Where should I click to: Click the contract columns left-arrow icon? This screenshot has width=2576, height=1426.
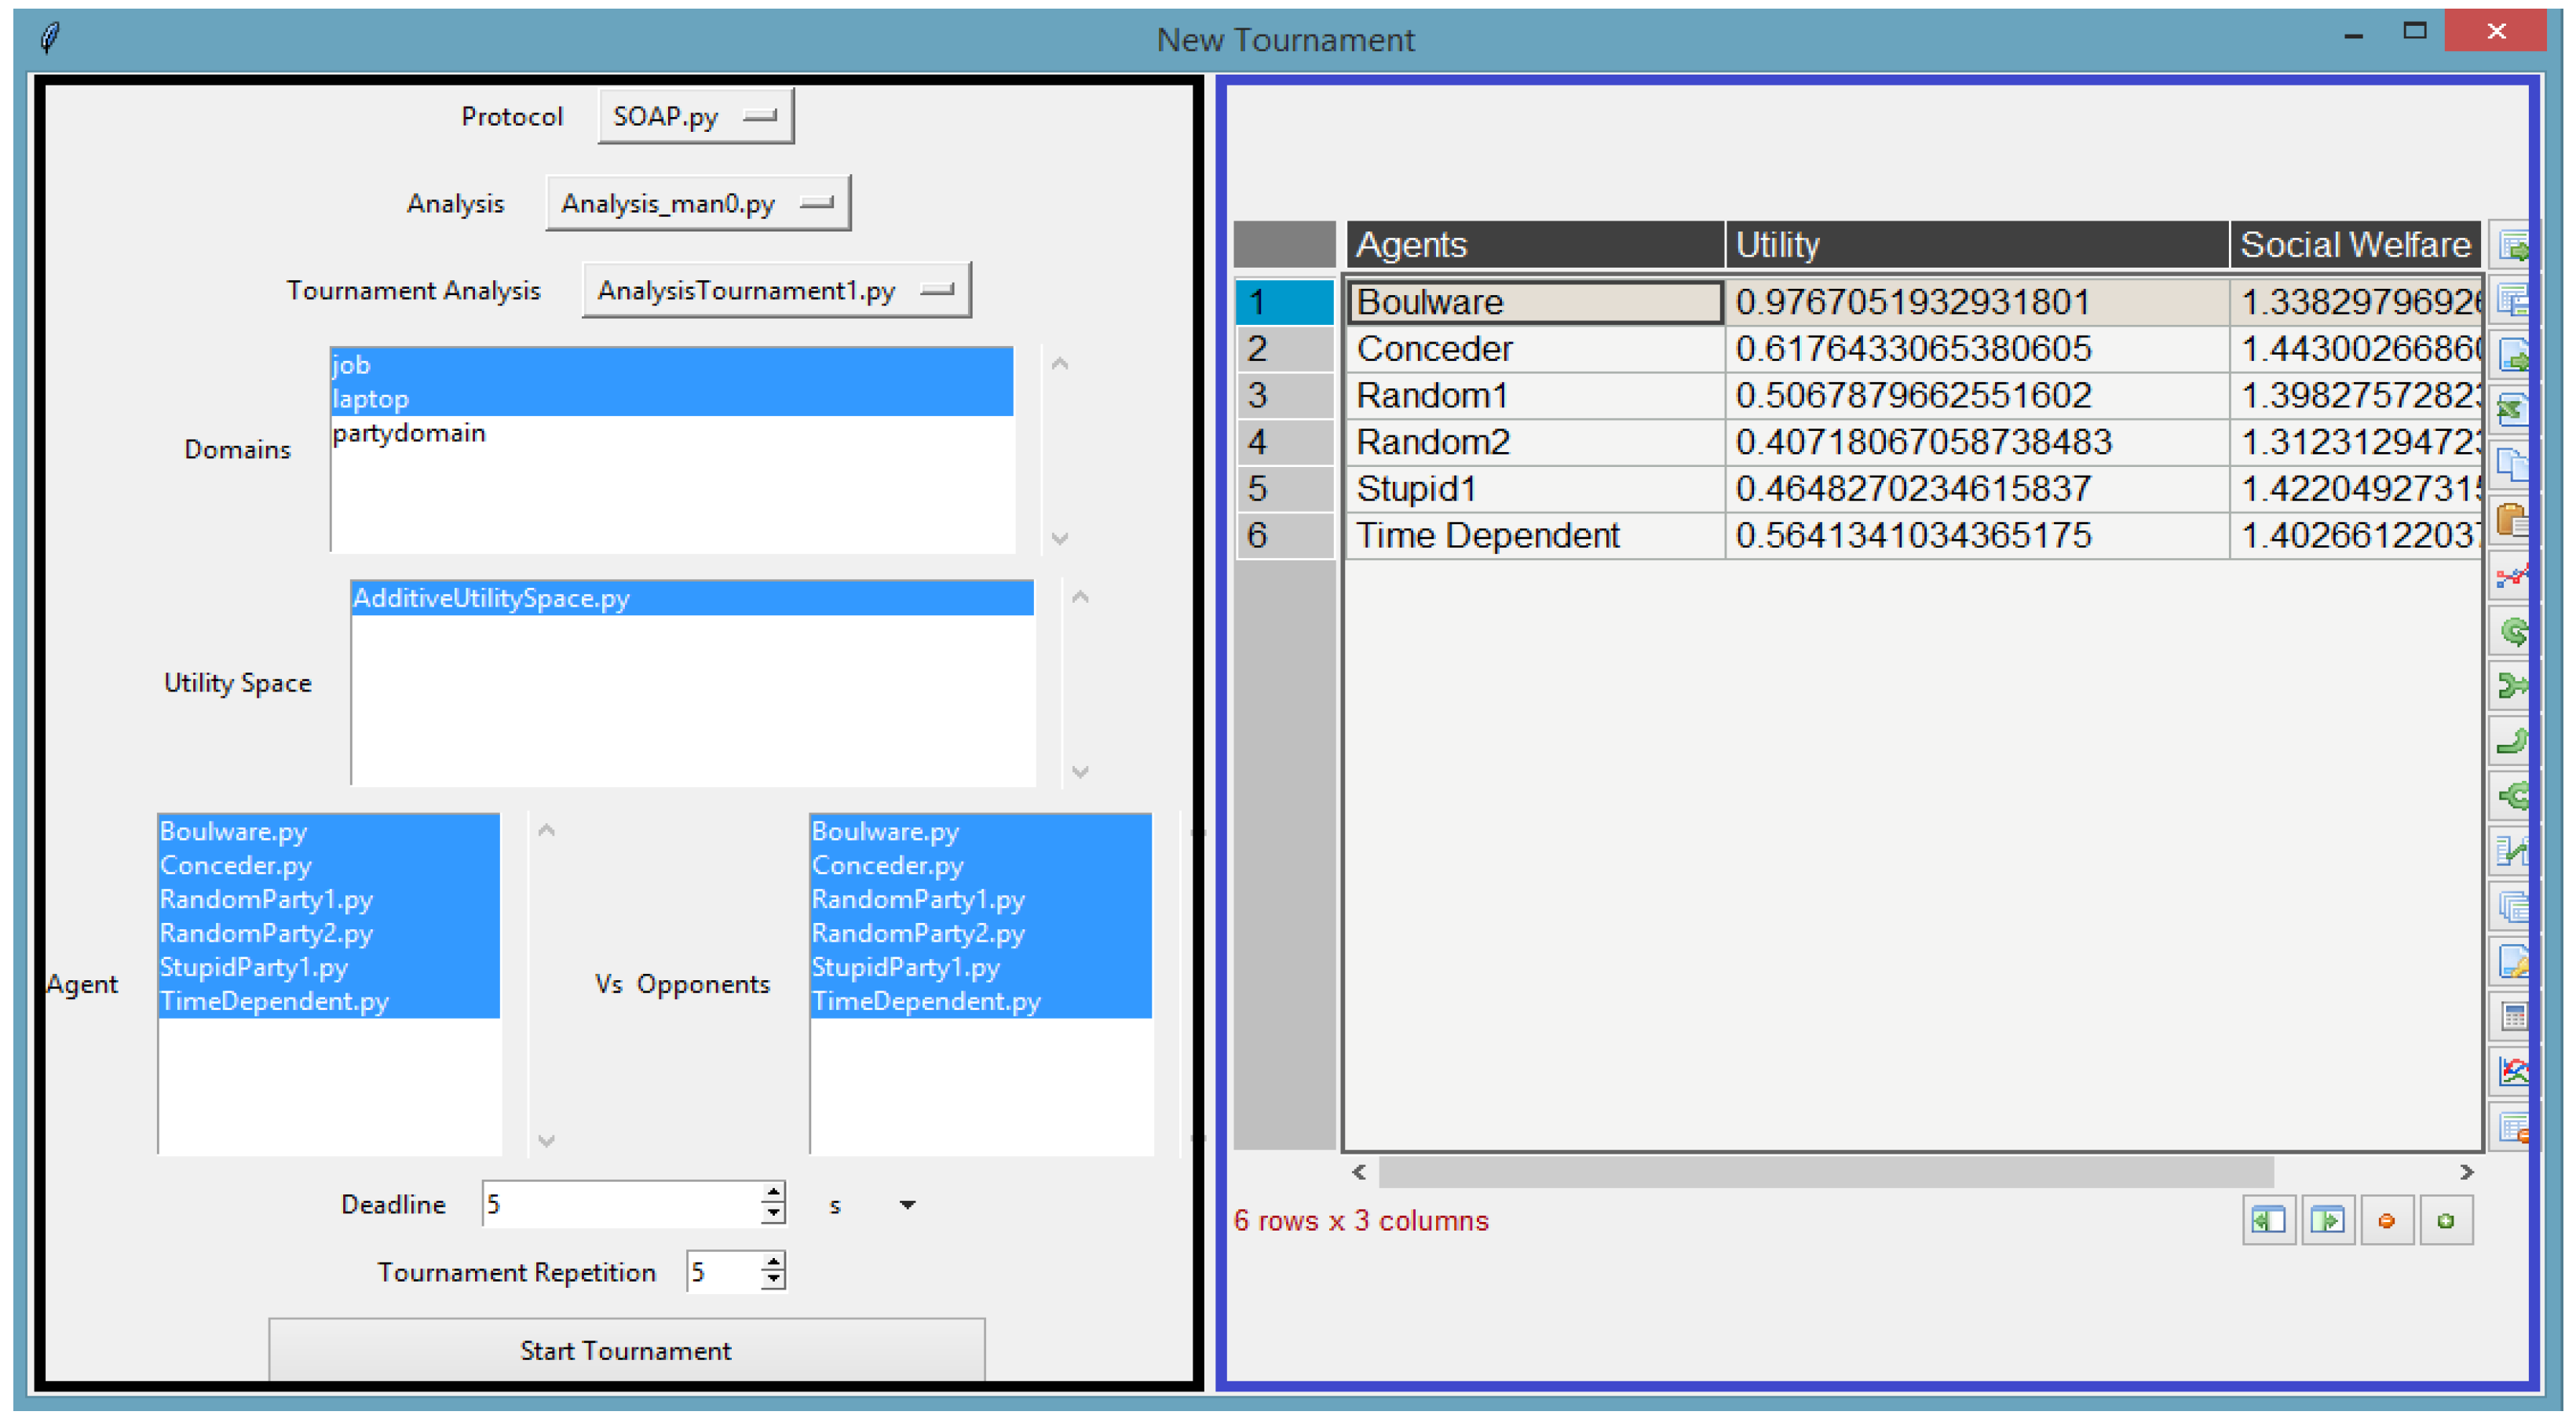[x=2268, y=1220]
